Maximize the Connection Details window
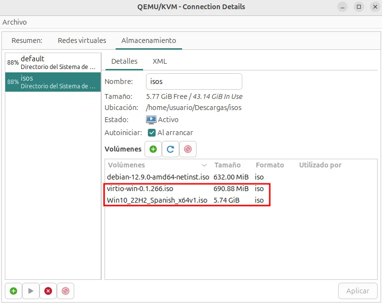382x303 pixels. click(359, 7)
